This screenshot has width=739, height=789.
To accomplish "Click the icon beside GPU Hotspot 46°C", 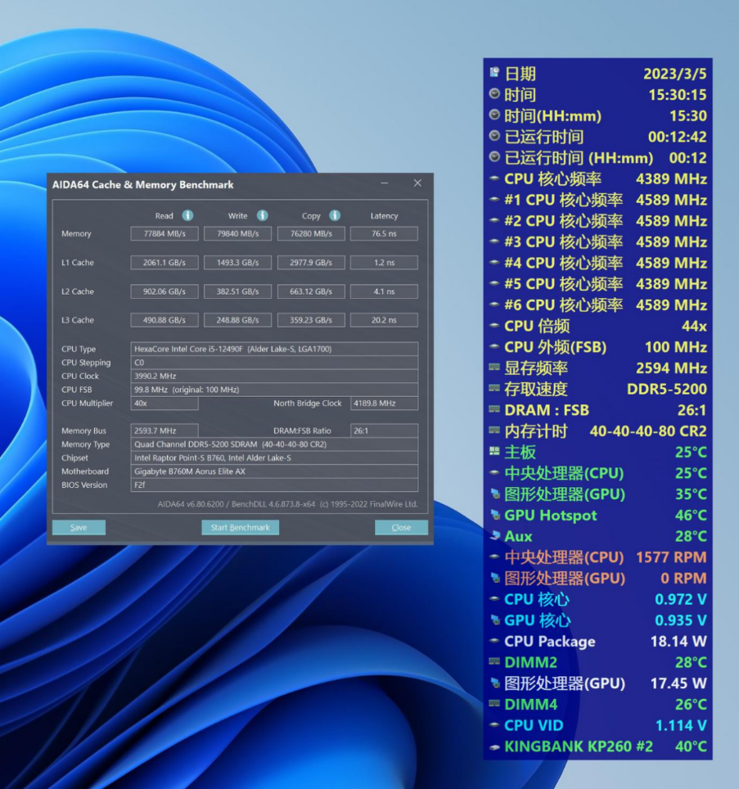I will (495, 515).
